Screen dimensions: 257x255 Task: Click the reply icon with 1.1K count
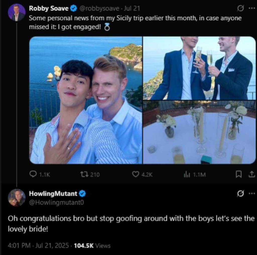(33, 174)
